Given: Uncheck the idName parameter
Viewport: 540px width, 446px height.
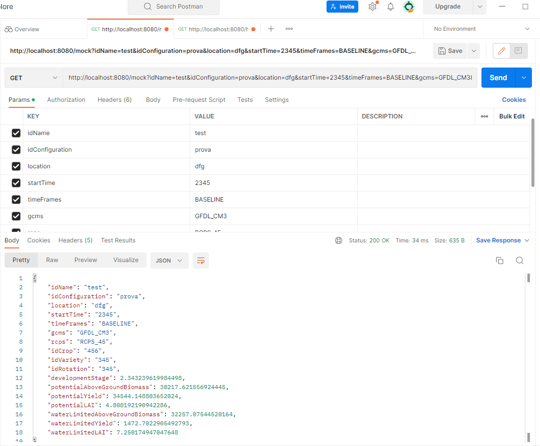Looking at the screenshot, I should [16, 133].
